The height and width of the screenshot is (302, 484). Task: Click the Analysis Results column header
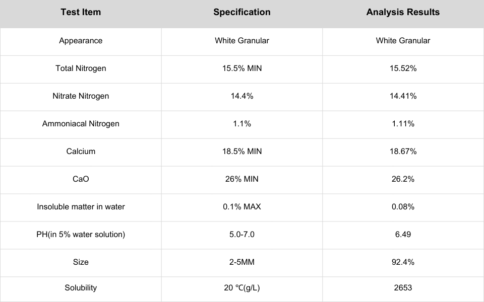click(403, 12)
